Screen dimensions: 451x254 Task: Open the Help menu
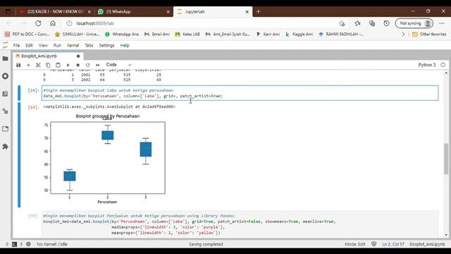click(x=125, y=45)
